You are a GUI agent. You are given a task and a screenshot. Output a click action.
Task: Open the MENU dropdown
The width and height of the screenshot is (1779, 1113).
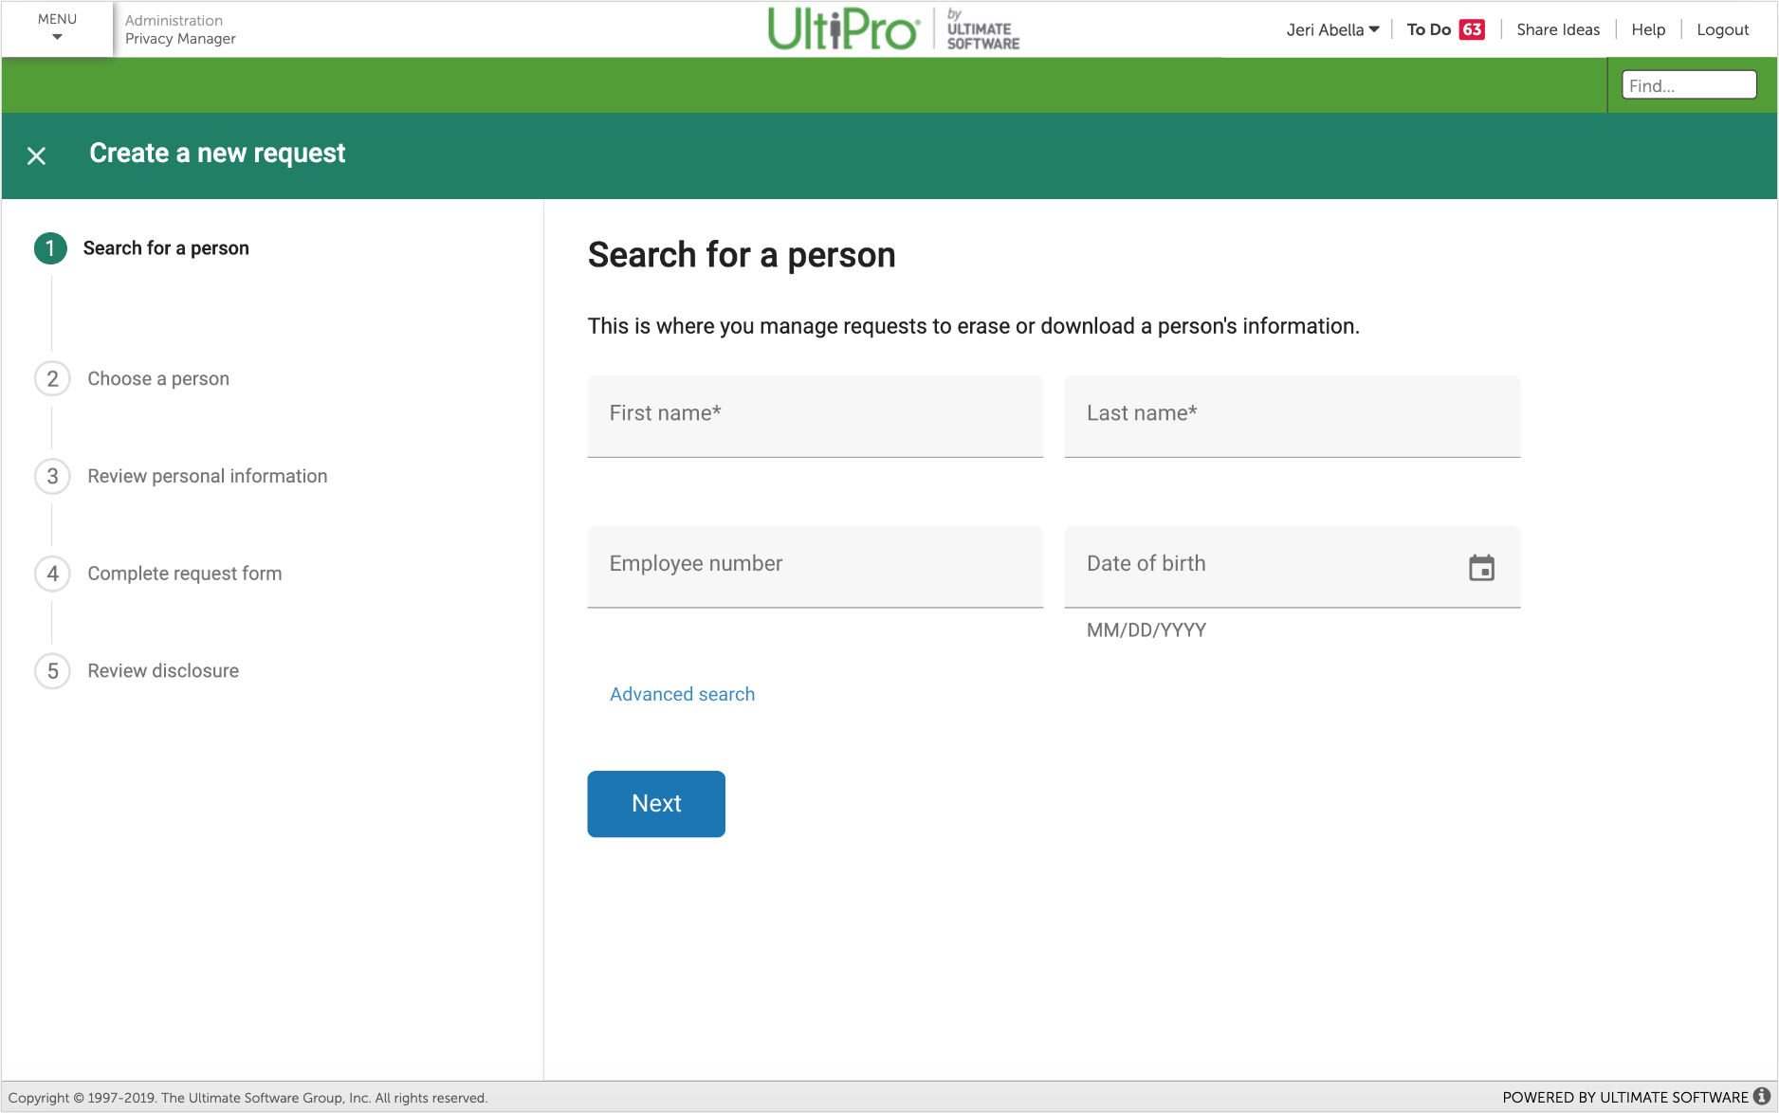tap(56, 28)
